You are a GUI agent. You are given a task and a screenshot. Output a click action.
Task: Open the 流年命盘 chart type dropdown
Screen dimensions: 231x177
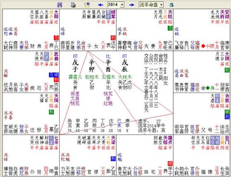click(161, 5)
